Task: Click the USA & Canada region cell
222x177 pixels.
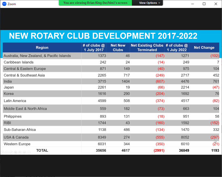Action: tap(16, 137)
